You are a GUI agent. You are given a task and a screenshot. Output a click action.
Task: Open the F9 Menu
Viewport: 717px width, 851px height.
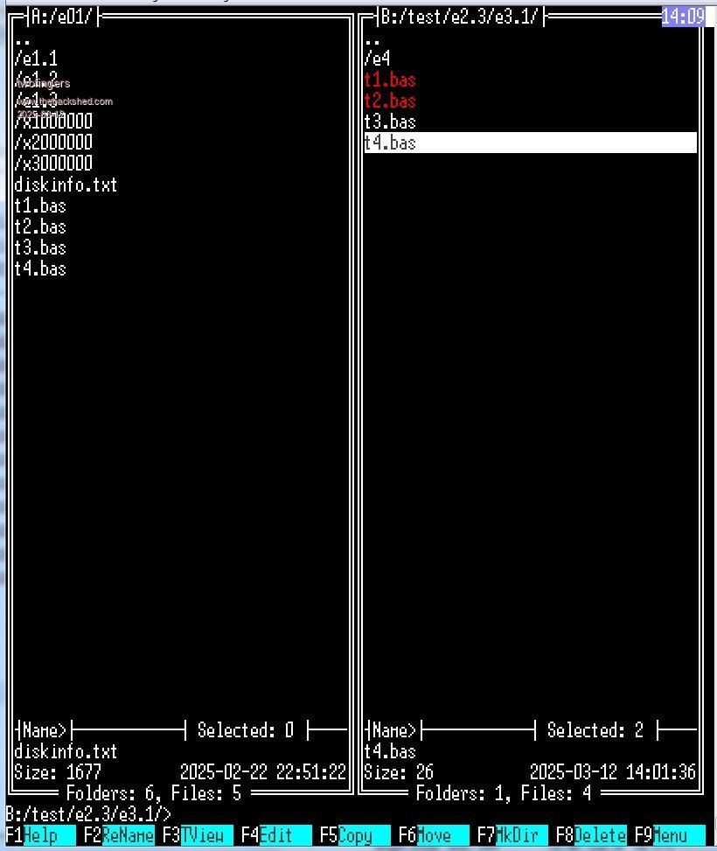click(x=670, y=835)
